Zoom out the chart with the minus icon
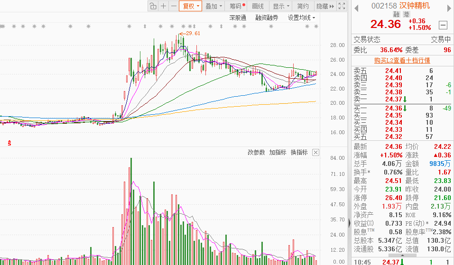The image size is (454, 265). tap(174, 6)
